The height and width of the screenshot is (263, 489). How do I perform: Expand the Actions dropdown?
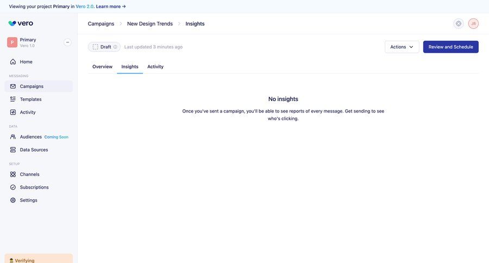[402, 47]
